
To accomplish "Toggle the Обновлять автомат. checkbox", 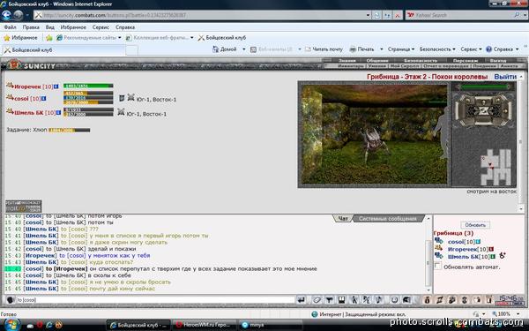I will tap(437, 266).
